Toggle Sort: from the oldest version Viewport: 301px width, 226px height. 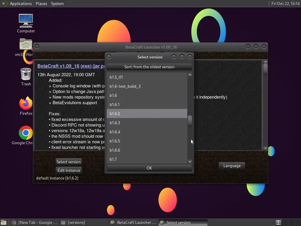coord(149,67)
